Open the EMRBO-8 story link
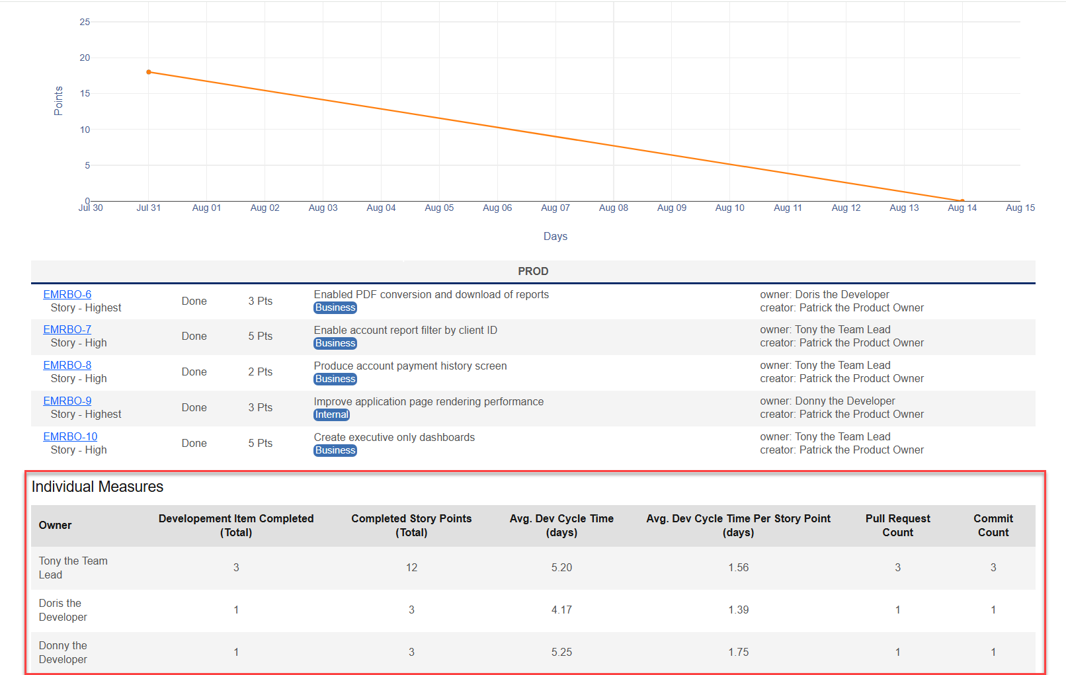This screenshot has height=675, width=1066. click(x=67, y=364)
